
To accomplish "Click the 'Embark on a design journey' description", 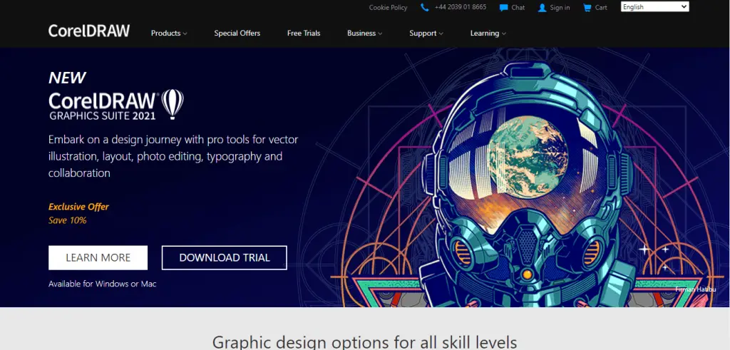I will pyautogui.click(x=173, y=156).
